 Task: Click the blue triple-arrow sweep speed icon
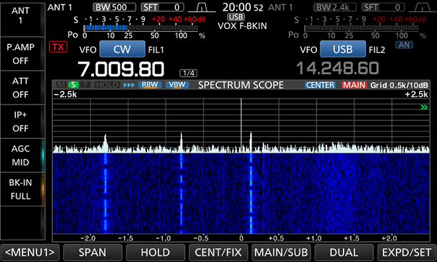pyautogui.click(x=129, y=85)
